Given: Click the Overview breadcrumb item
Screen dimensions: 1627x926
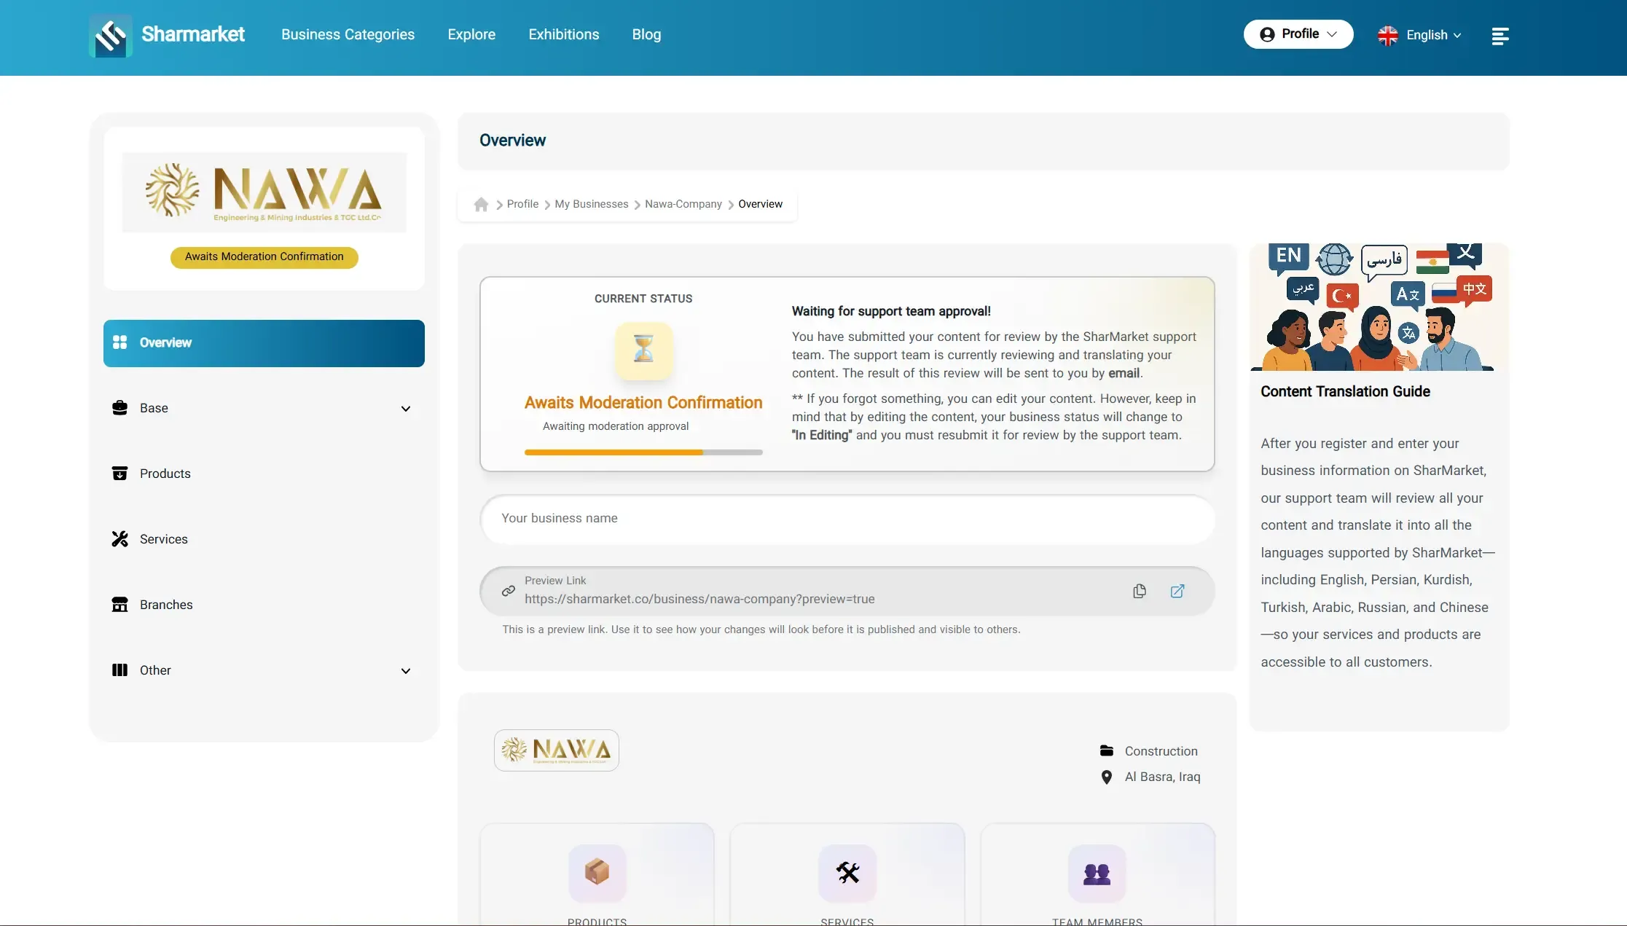Looking at the screenshot, I should (760, 204).
